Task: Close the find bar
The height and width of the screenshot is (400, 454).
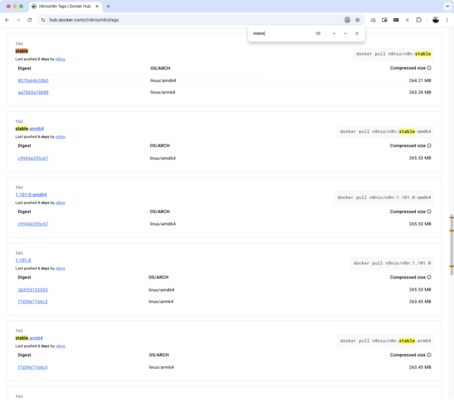Action: (x=357, y=33)
